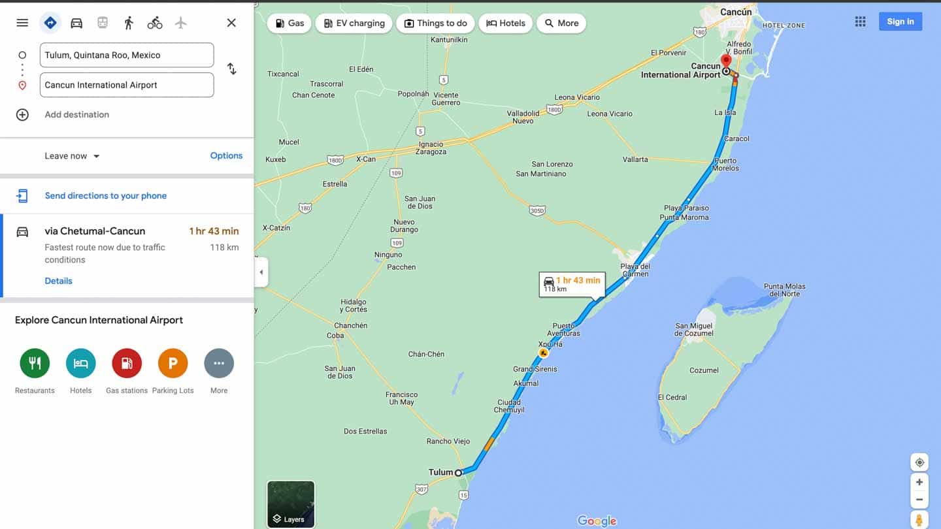Explore Gas stations near the airport
Image resolution: width=941 pixels, height=529 pixels.
(127, 363)
